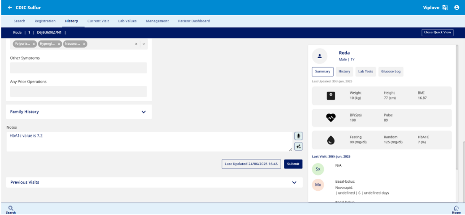
Task: Click the language translate icon in header
Action: (445, 8)
